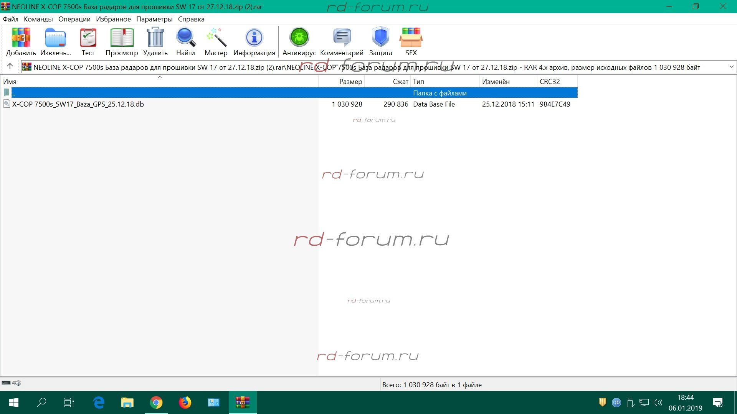737x414 pixels.
Task: Run archive Тест (Test) tool
Action: pyautogui.click(x=88, y=38)
